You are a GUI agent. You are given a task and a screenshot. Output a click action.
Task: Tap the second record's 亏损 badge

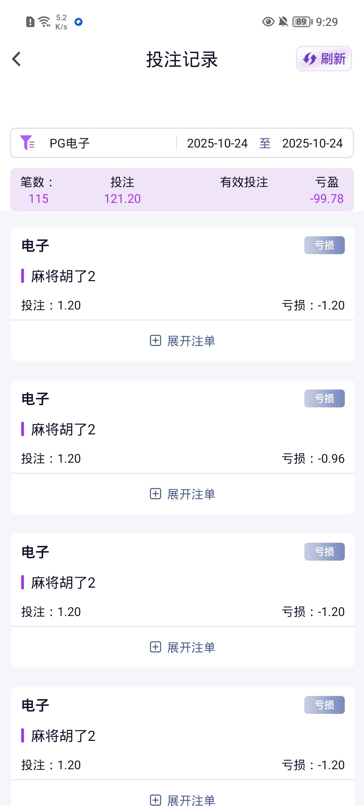324,399
